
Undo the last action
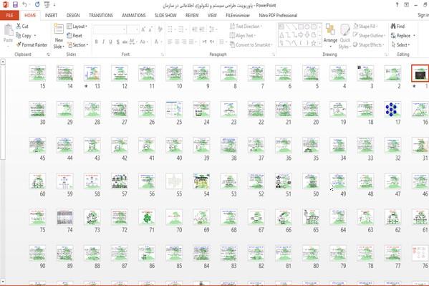(x=24, y=4)
